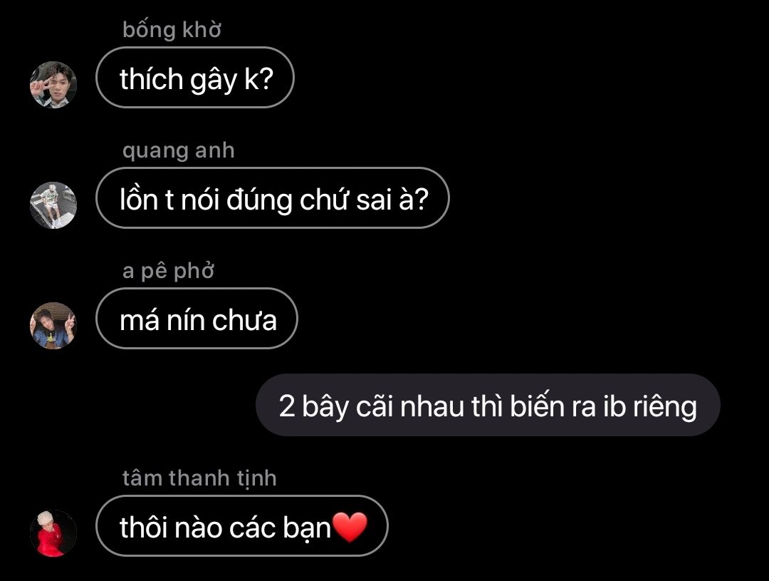Select the 'lồn t nói đúng chứ sai à?' message
769x581 pixels.
[273, 198]
